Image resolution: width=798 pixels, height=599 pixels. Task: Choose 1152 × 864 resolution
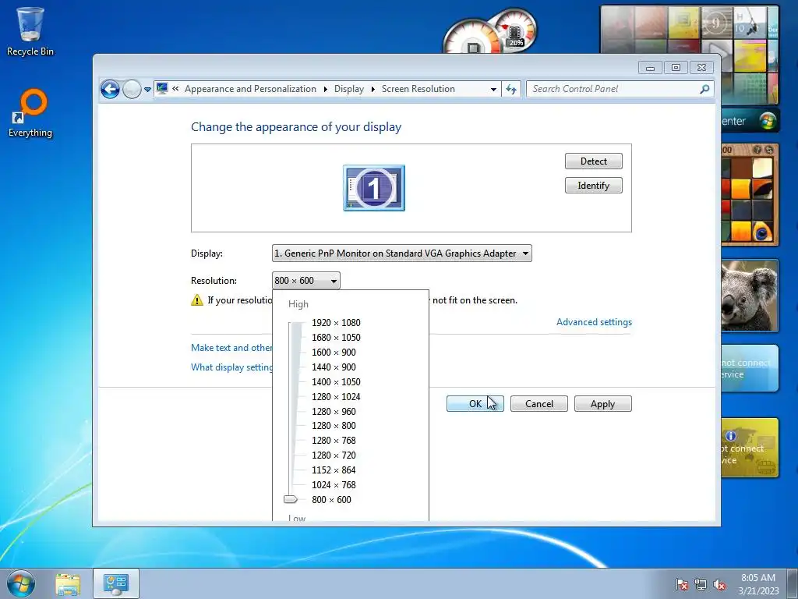coord(334,470)
